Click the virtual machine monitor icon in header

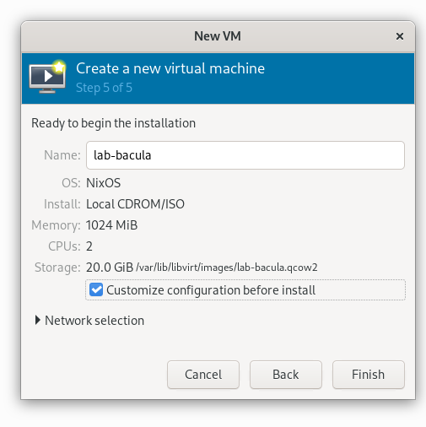[x=47, y=77]
